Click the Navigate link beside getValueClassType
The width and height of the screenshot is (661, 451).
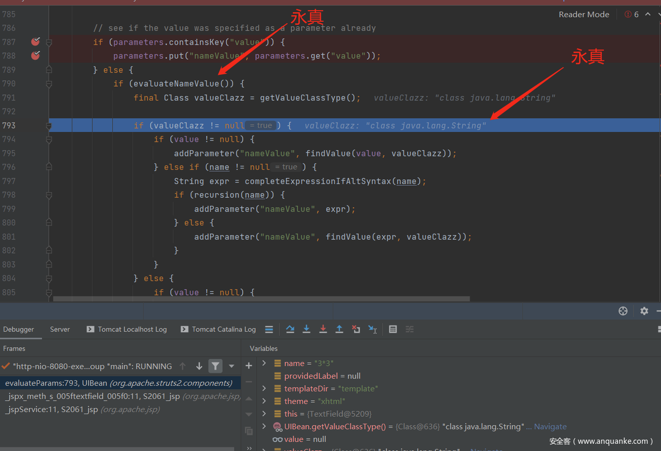550,427
